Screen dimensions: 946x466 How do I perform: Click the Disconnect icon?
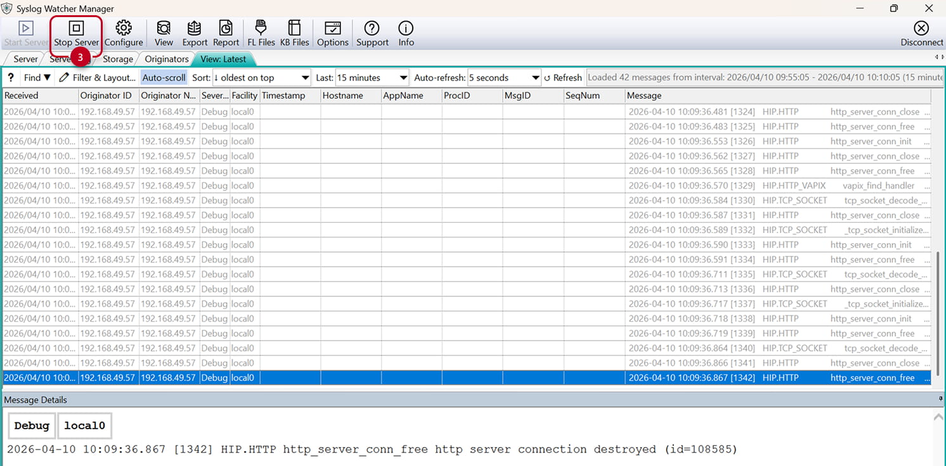921,28
